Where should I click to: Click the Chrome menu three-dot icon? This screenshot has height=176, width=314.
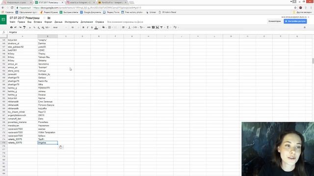[x=311, y=8]
